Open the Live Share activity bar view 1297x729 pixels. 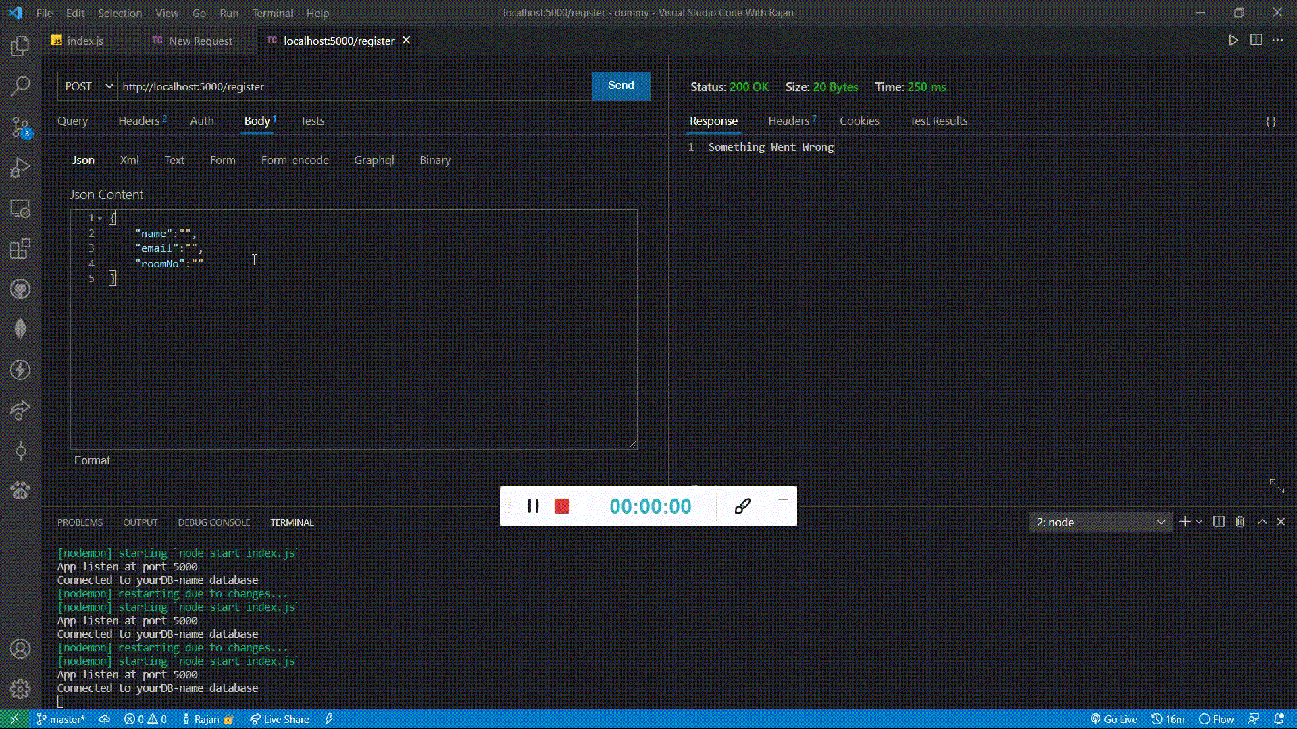coord(20,410)
